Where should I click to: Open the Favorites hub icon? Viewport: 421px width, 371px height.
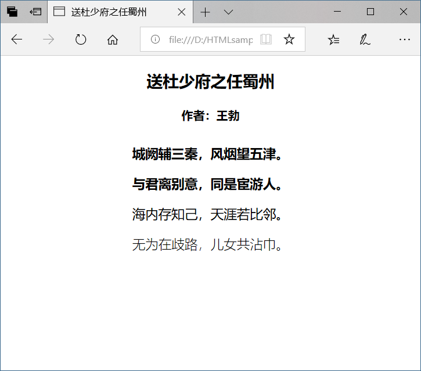point(333,39)
